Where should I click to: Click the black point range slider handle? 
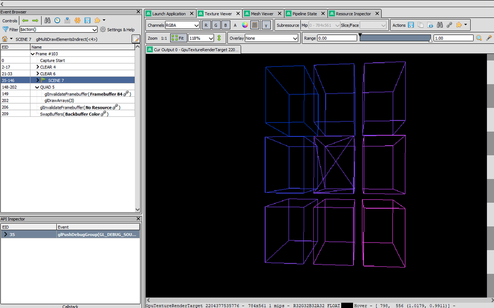coord(360,35)
